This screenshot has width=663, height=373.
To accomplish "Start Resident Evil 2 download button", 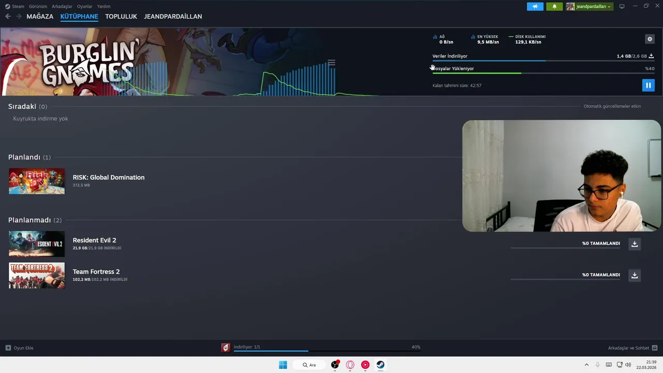I will [x=635, y=244].
